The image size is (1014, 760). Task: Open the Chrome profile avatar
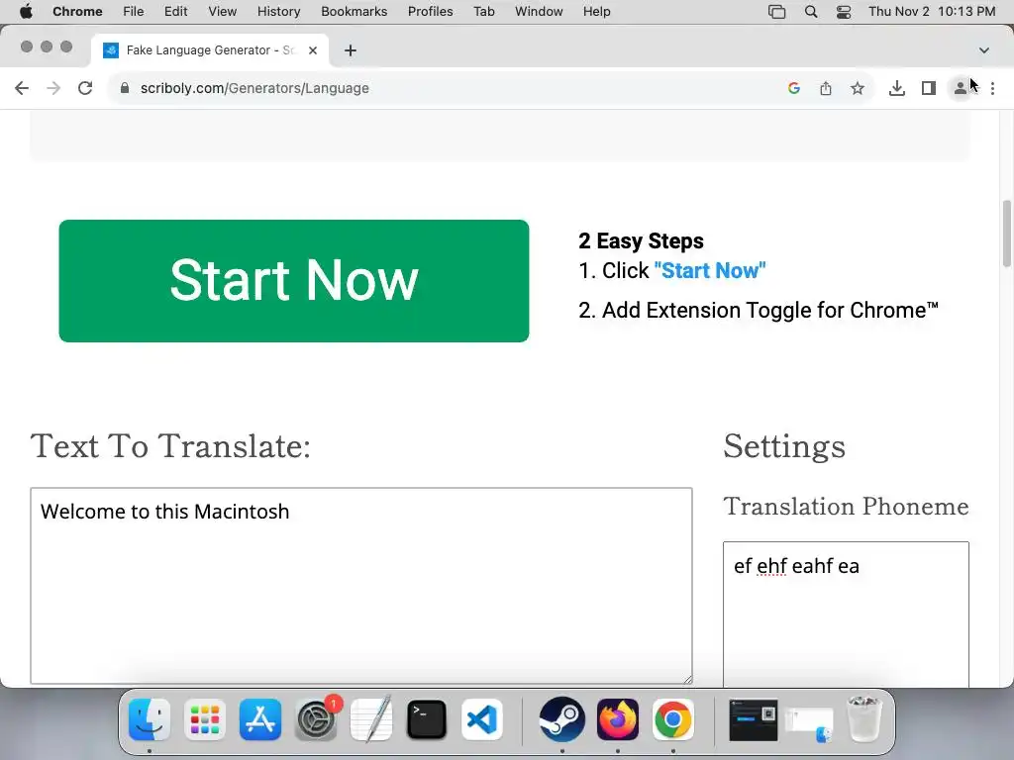pyautogui.click(x=961, y=88)
